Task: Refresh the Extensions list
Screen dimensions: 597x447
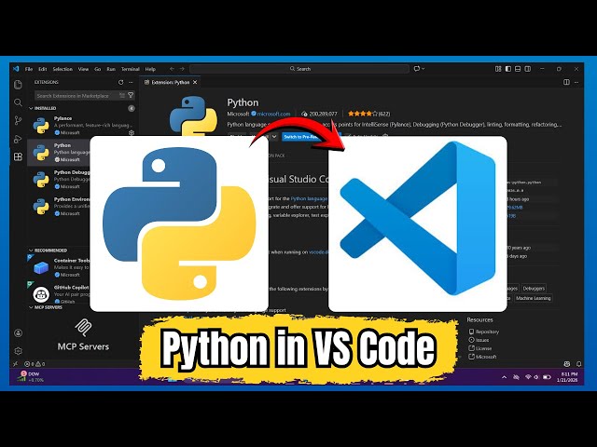Action: 120,82
